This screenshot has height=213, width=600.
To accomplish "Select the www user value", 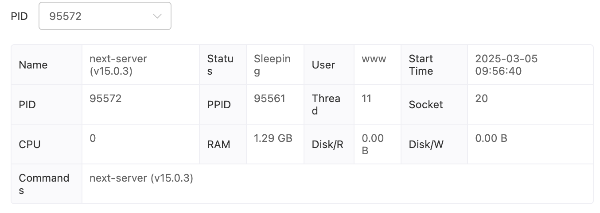I will click(x=374, y=59).
